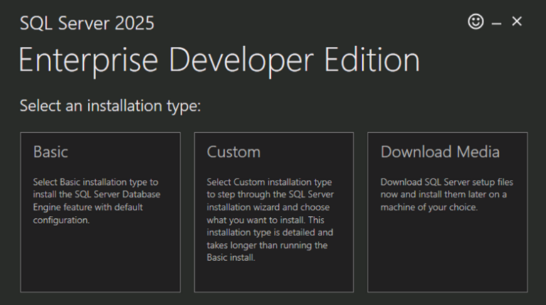546x305 pixels.
Task: Click the Custom installation wizard description text
Action: [269, 220]
